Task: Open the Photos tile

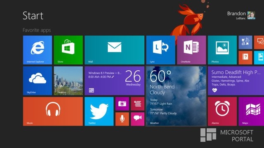Action: click(222, 50)
